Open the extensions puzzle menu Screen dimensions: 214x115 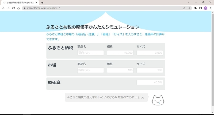[x=196, y=8]
